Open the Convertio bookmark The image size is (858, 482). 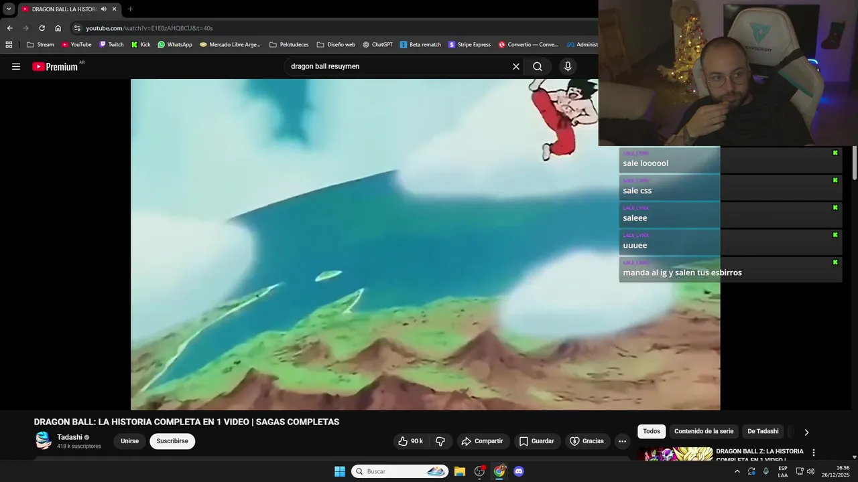tap(528, 45)
